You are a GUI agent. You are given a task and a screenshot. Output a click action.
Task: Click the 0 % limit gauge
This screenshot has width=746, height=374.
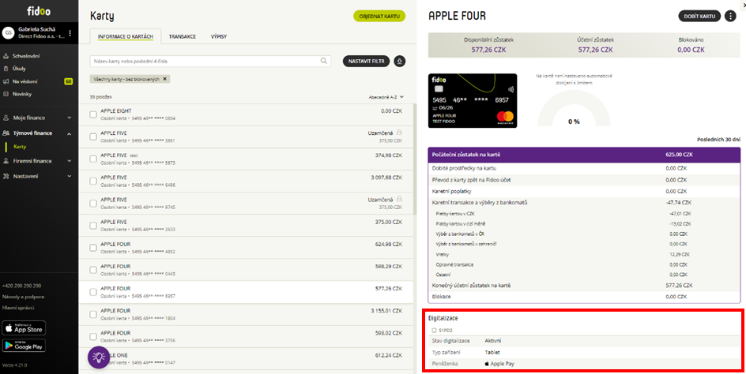574,108
